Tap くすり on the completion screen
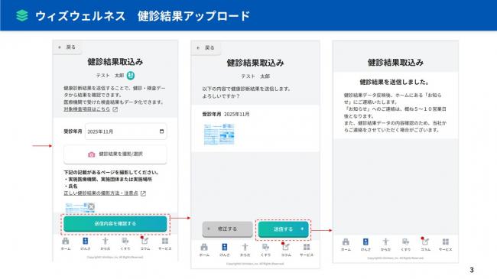497x279 pixels. pos(405,245)
